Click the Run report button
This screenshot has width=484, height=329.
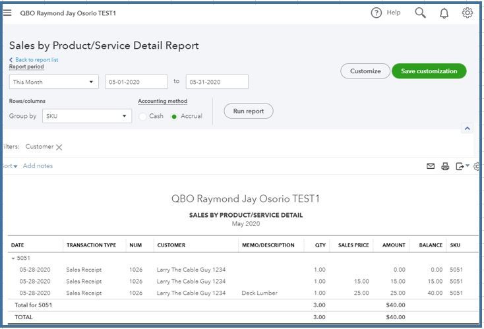coord(249,111)
